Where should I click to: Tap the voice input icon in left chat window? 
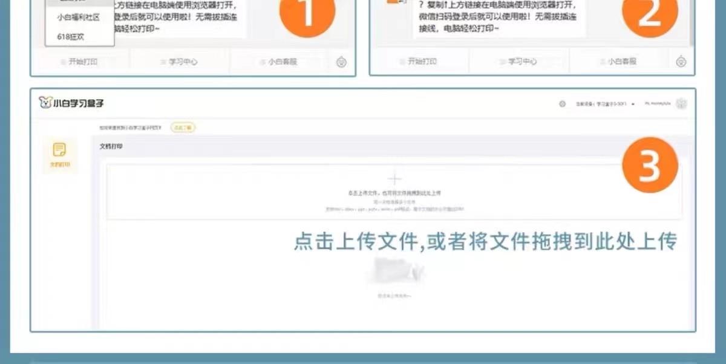click(x=341, y=62)
